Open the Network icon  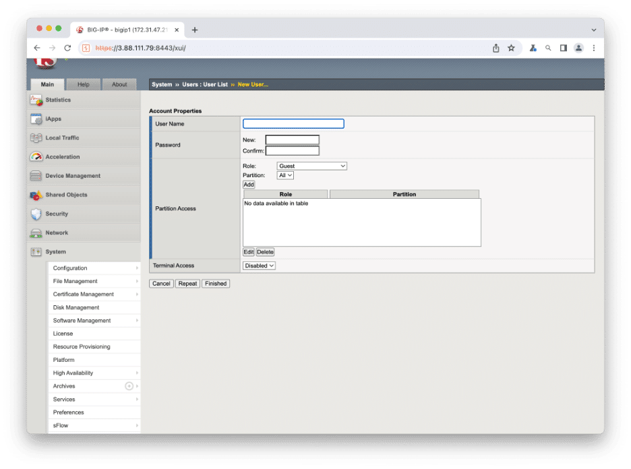[x=36, y=233]
